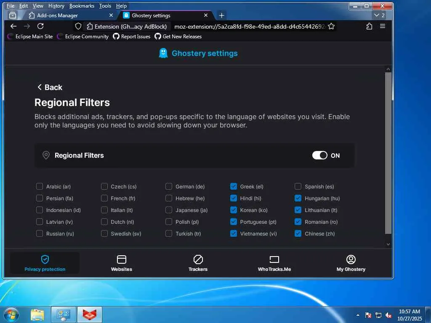Open Privacy protection section
Image resolution: width=431 pixels, height=323 pixels.
pos(45,263)
